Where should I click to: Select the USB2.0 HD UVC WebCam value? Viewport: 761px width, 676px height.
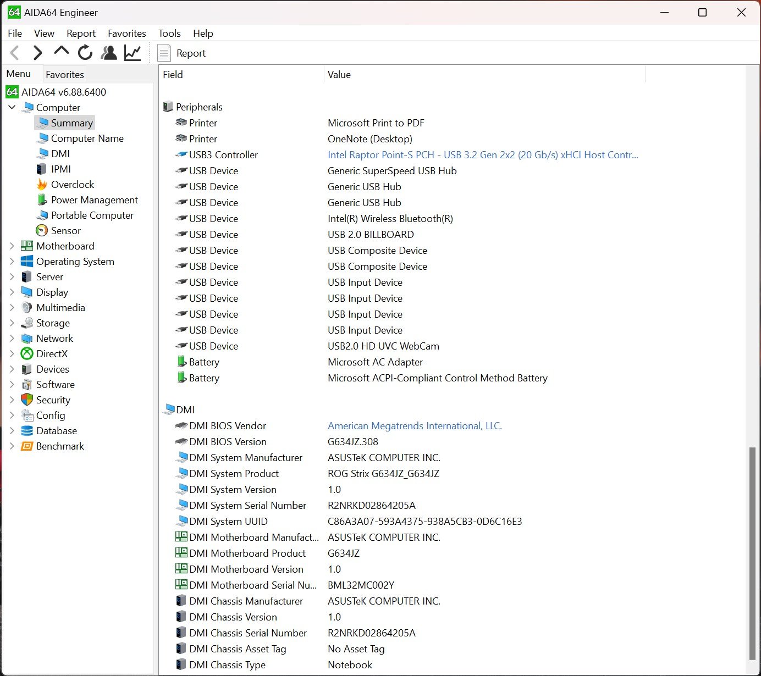(x=383, y=346)
